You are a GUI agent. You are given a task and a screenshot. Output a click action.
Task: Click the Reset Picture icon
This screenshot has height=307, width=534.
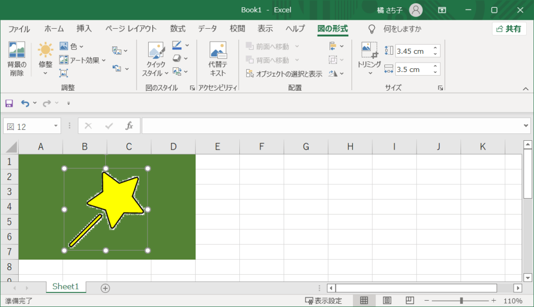pyautogui.click(x=117, y=68)
